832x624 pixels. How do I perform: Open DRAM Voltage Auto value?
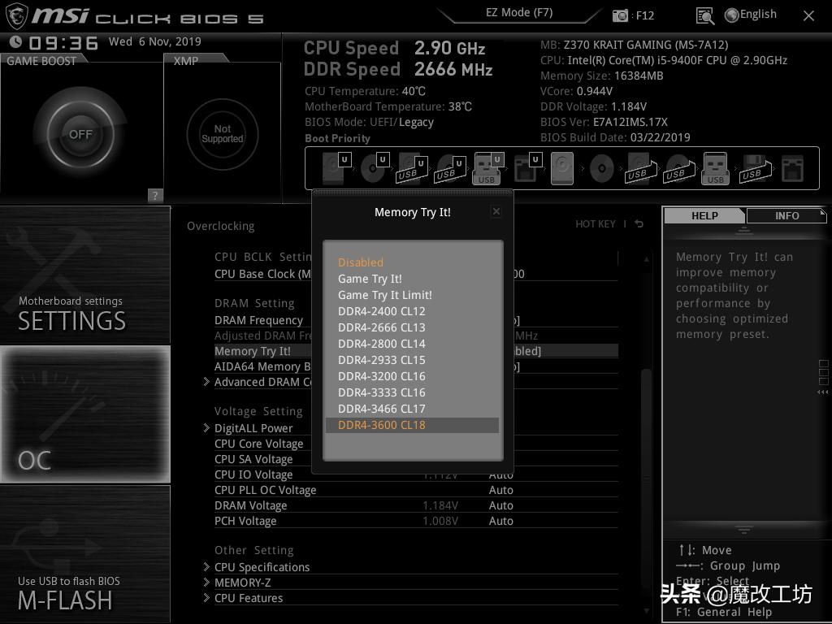point(500,505)
